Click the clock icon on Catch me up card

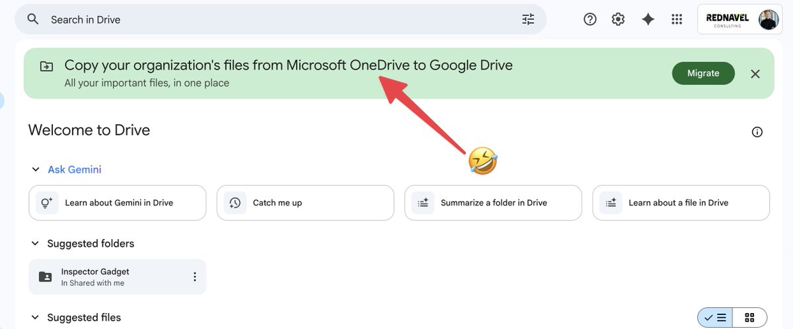(x=235, y=203)
